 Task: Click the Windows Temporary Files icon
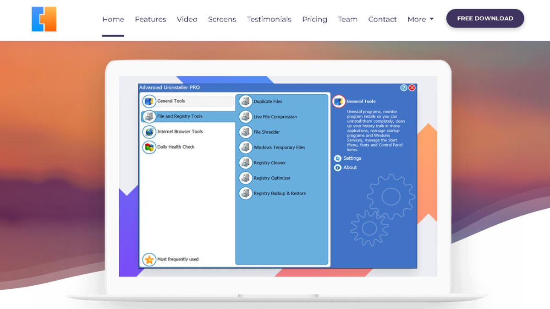point(246,147)
